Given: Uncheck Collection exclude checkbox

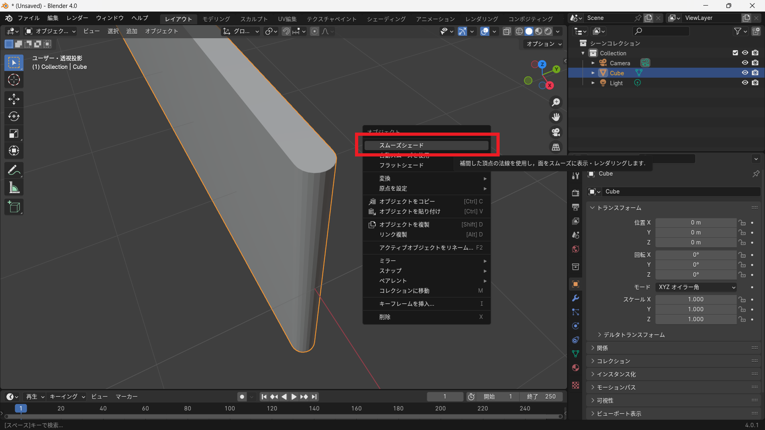Looking at the screenshot, I should click(735, 53).
